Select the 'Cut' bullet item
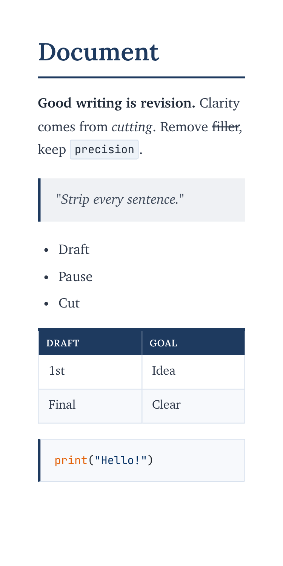This screenshot has width=283, height=566. [x=69, y=303]
